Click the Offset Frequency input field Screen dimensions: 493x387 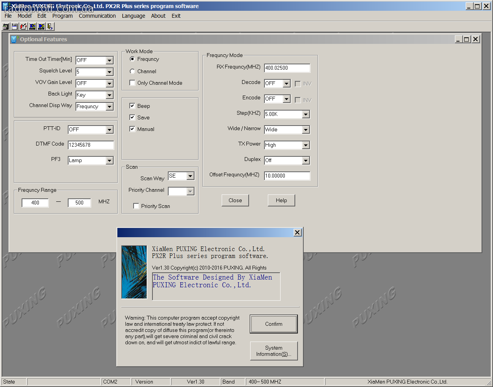coord(287,176)
